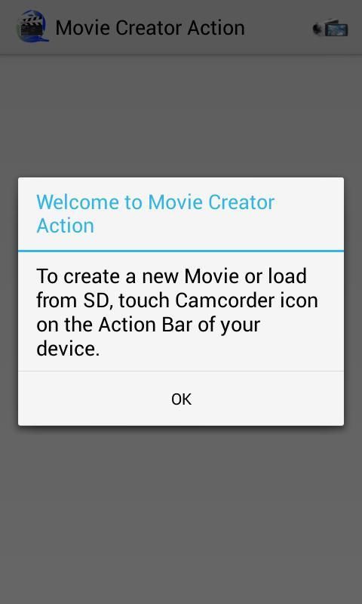The height and width of the screenshot is (604, 362).
Task: Click the word 'Action' on the heading's second line
Action: [x=66, y=226]
